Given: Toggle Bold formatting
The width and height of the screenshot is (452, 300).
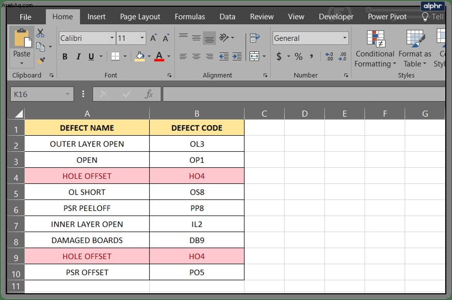Looking at the screenshot, I should tap(65, 56).
